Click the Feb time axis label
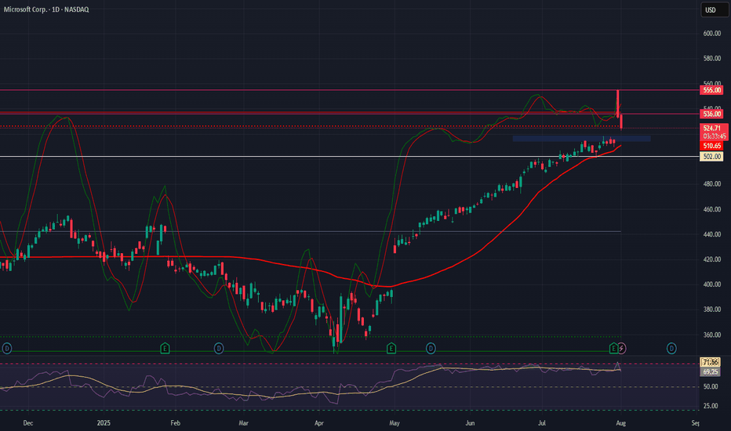Viewport: 731px width, 431px height. [x=175, y=423]
